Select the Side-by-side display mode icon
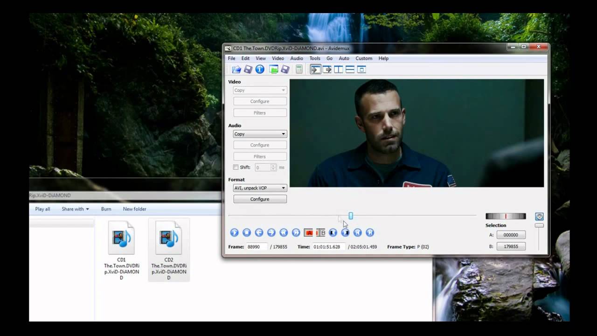This screenshot has height=336, width=597. pyautogui.click(x=339, y=70)
